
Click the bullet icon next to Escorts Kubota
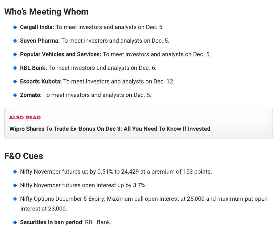(15, 81)
